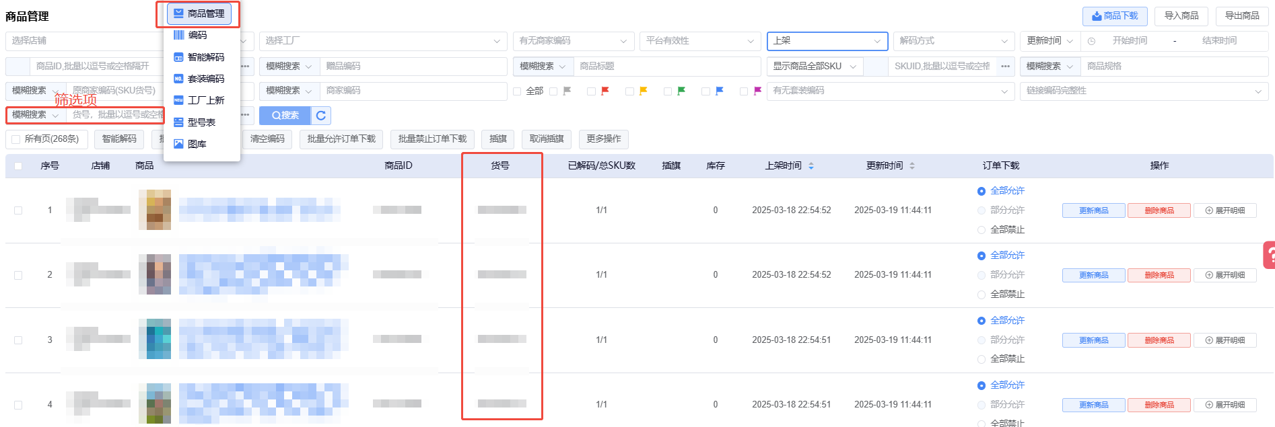Click the 搜索 magnifier search button

285,116
